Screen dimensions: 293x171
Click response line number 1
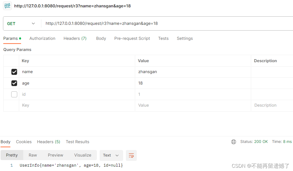click(x=11, y=165)
